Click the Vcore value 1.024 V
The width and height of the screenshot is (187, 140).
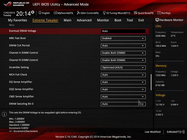[x=174, y=46]
